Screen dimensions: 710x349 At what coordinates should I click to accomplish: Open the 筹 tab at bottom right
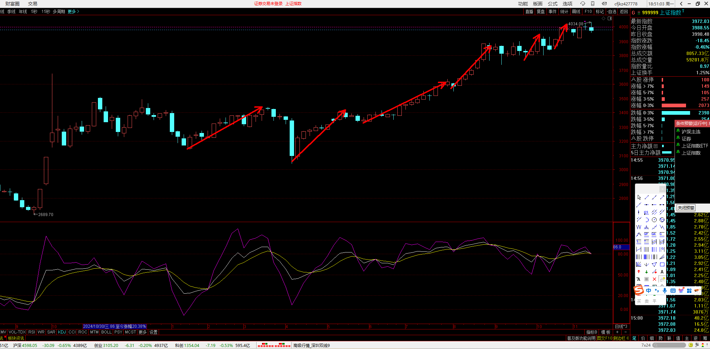[705, 338]
